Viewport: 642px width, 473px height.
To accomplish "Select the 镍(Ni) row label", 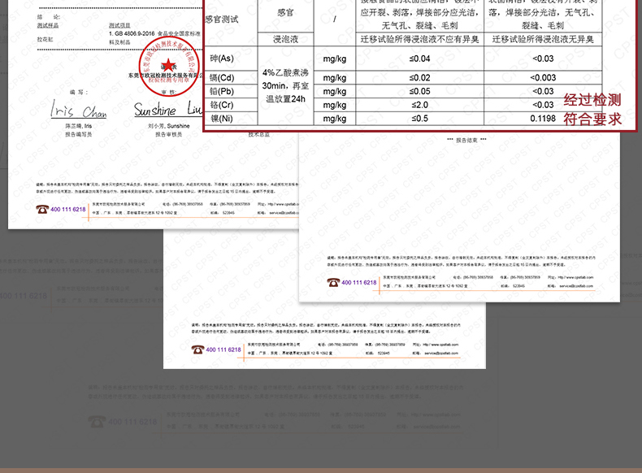I will click(x=221, y=119).
